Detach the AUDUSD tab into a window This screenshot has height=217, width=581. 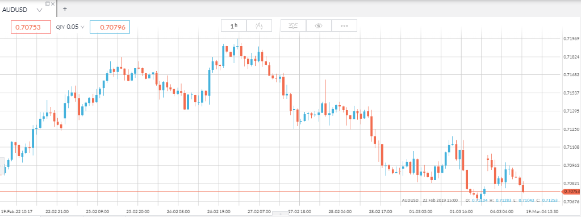(x=47, y=3)
